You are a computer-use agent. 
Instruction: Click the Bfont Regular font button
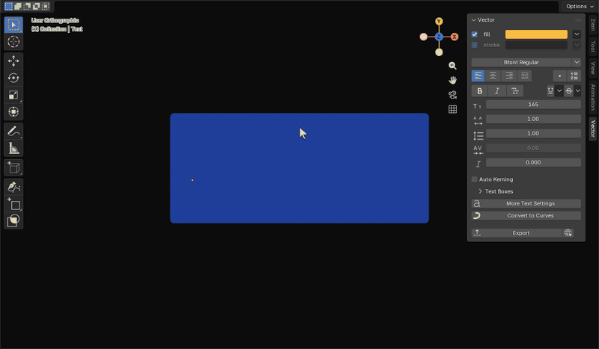pos(521,62)
